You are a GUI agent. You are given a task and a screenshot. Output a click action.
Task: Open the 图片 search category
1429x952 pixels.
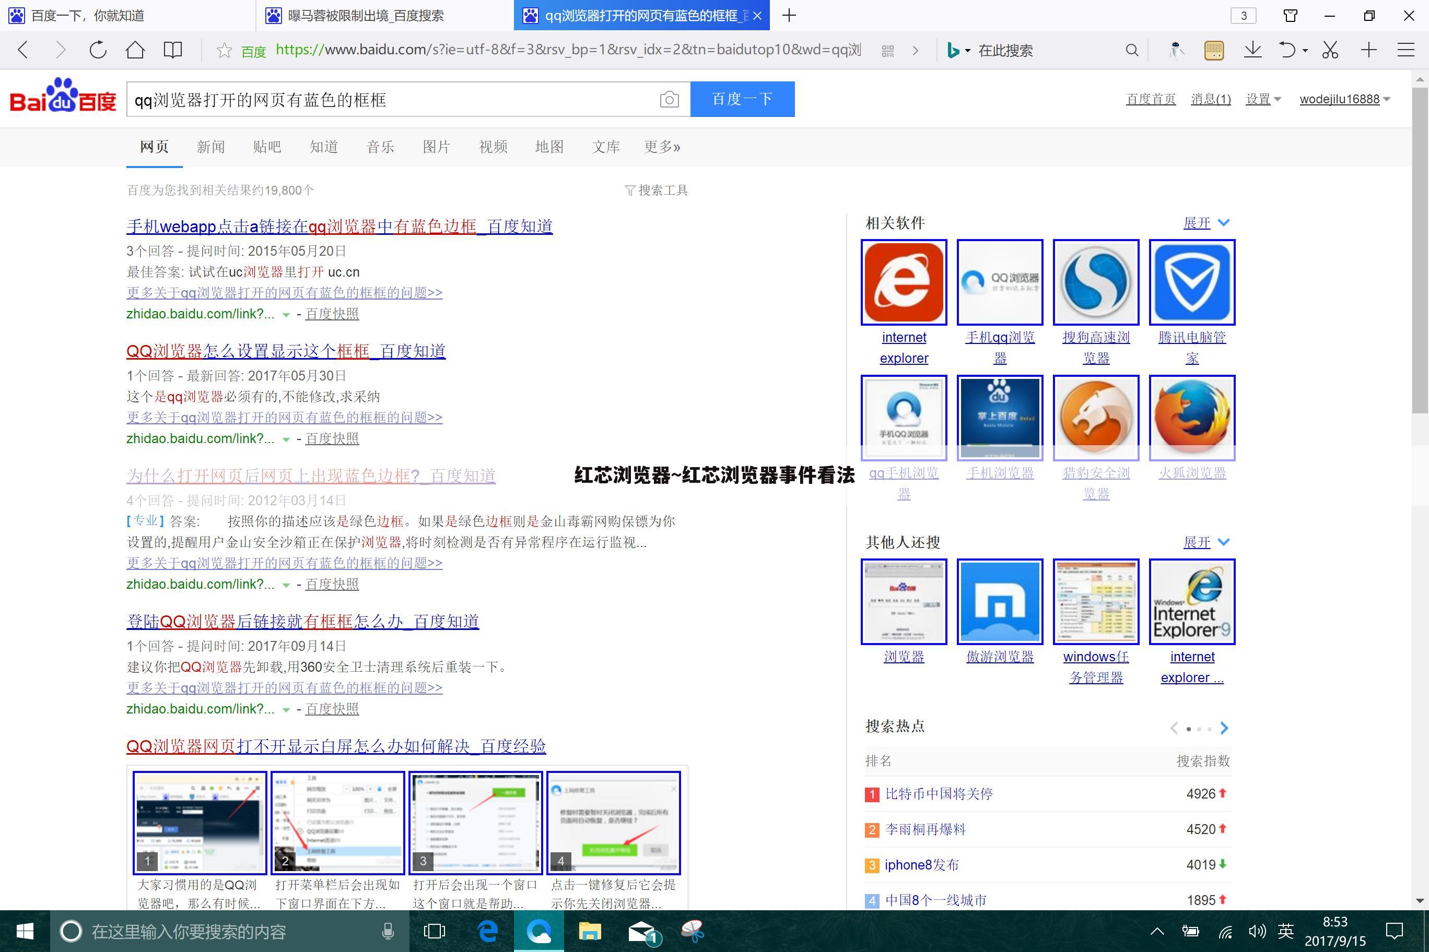click(437, 147)
